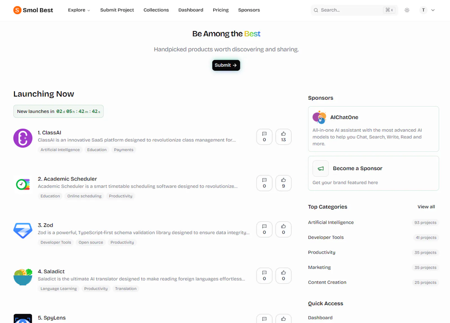Select Saladict's Productivity tag
This screenshot has height=323, width=450.
[96, 289]
